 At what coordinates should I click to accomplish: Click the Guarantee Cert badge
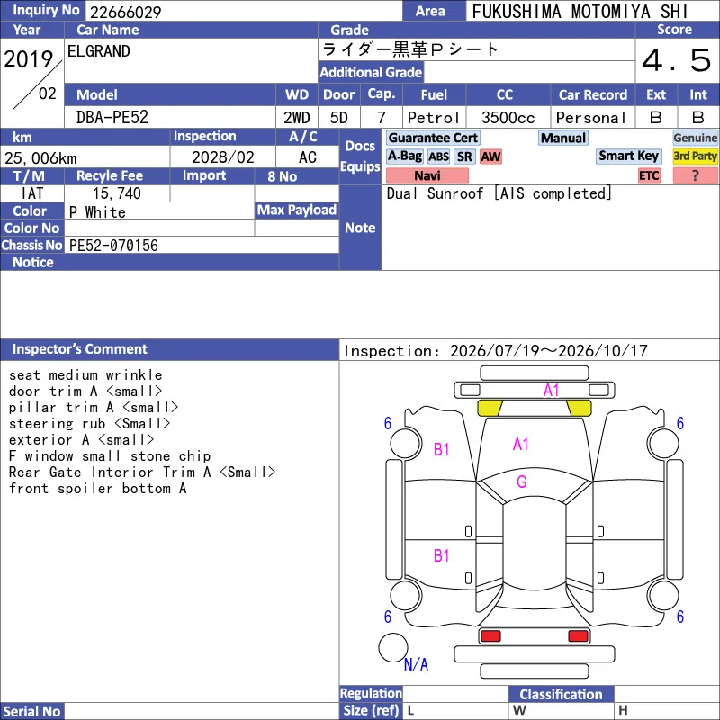point(433,138)
